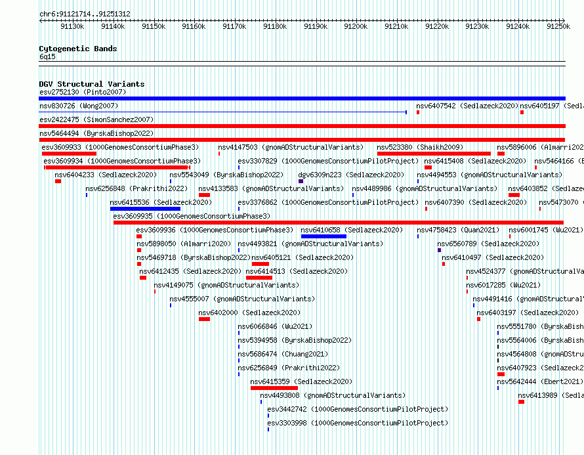
Task: Click the nsv6407923 variant label
Action: click(x=541, y=368)
